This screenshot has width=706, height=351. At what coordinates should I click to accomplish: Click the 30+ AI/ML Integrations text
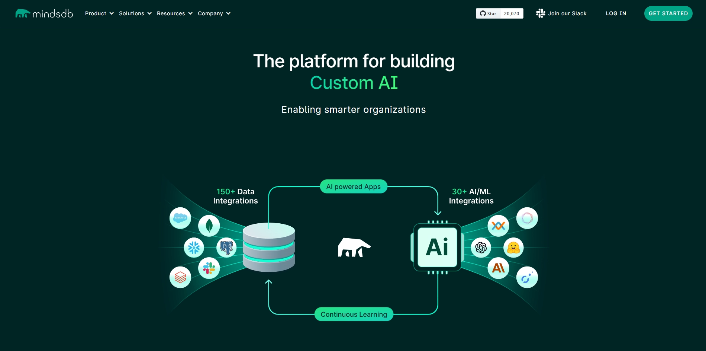tap(471, 196)
